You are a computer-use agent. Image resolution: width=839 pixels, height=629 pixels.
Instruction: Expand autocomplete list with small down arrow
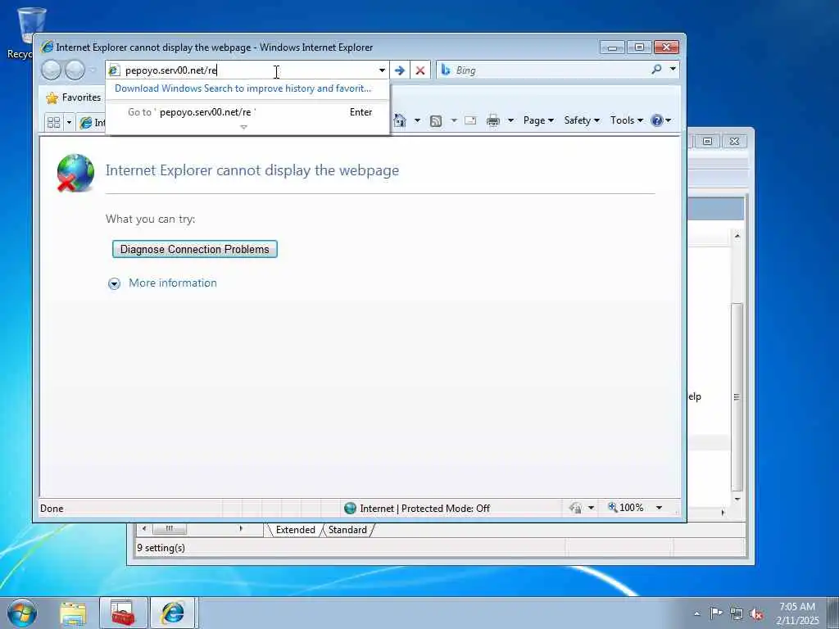click(x=243, y=127)
